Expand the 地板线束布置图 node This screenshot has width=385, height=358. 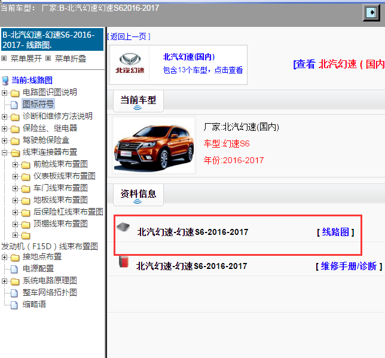pyautogui.click(x=15, y=200)
